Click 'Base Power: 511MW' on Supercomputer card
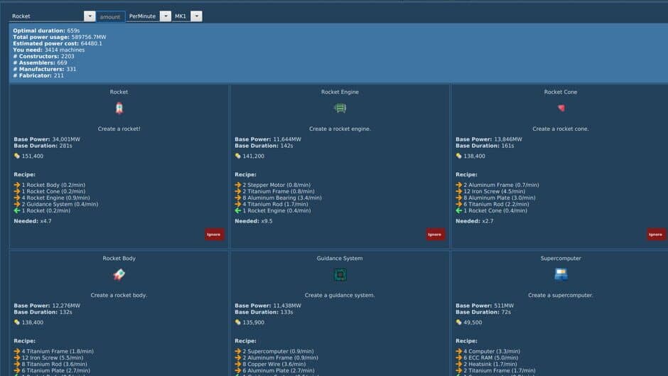 pos(485,306)
